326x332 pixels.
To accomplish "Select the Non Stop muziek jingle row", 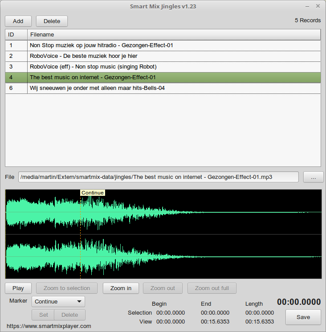I will (101, 45).
